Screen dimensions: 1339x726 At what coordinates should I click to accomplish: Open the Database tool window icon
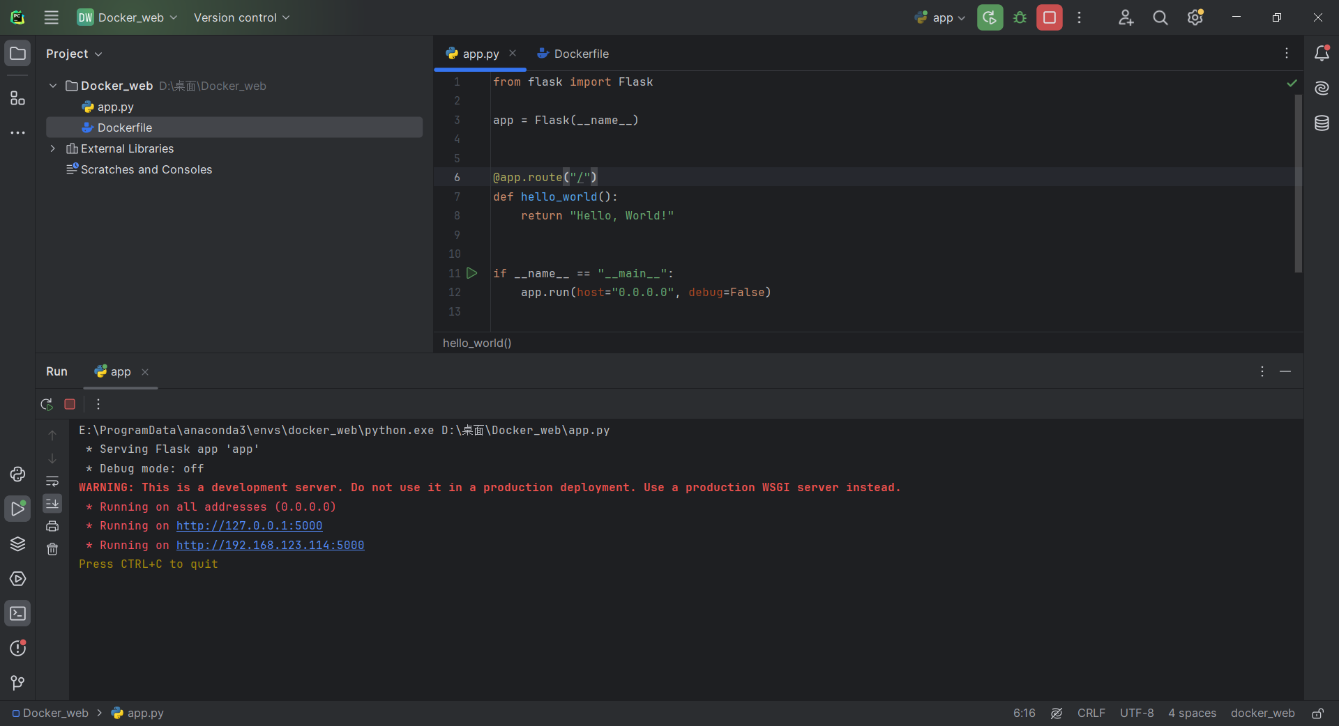[x=1322, y=123]
